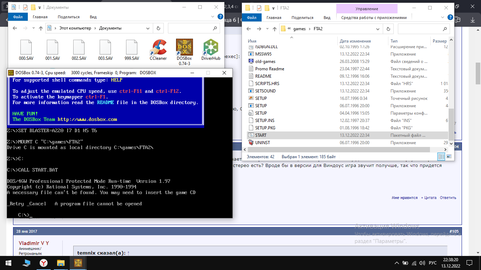Viewport: 481px width, 270px height.
Task: Expand the ribbon in Documents window
Action: 212,17
